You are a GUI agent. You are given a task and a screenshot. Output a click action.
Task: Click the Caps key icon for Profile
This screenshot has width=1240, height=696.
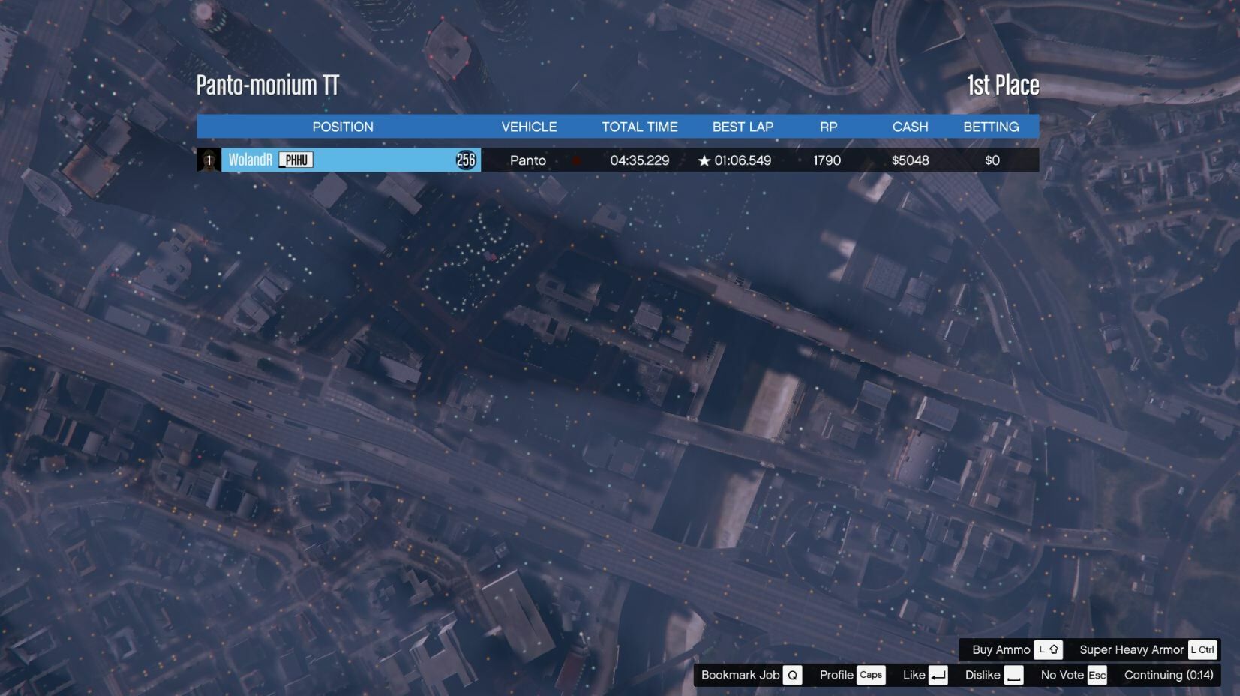click(x=871, y=675)
